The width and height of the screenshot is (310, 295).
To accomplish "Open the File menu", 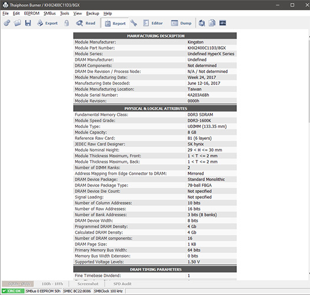I will click(5, 14).
